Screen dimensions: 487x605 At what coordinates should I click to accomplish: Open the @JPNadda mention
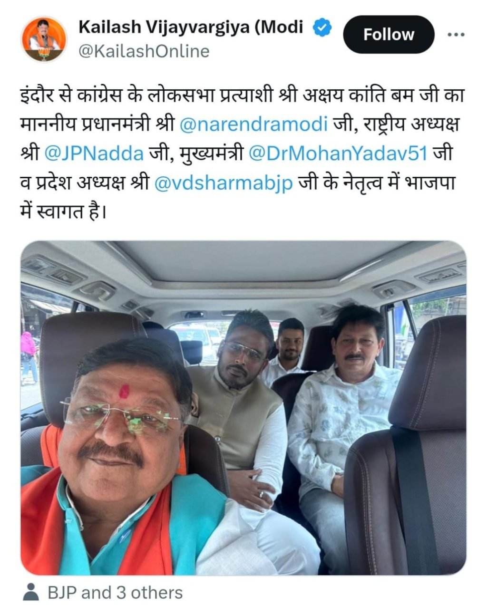pyautogui.click(x=94, y=154)
